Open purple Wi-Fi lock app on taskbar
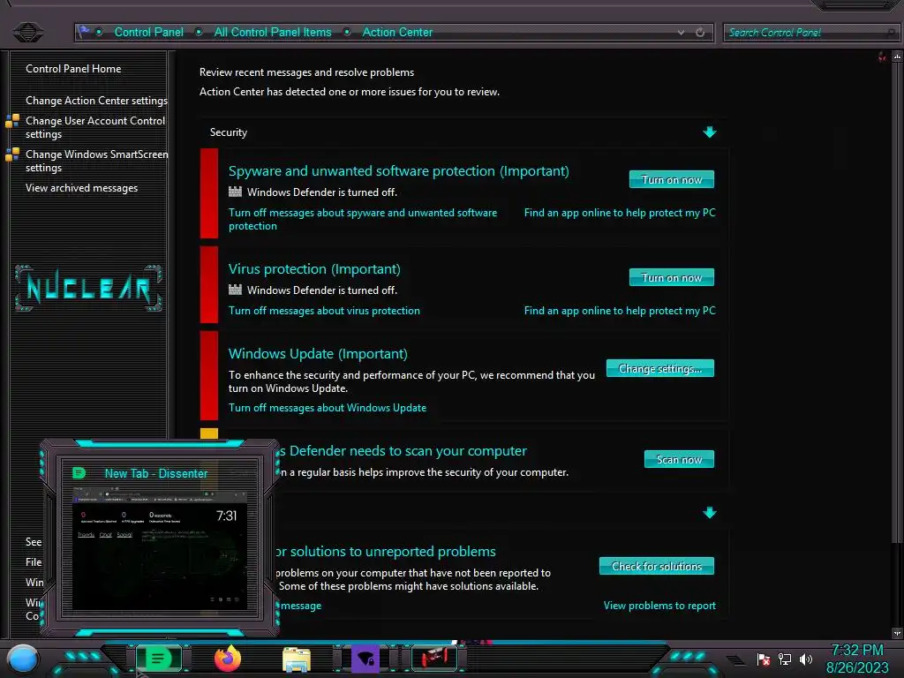904x678 pixels. tap(365, 659)
